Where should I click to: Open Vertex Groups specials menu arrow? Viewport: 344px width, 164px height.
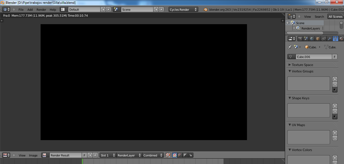tap(335, 90)
